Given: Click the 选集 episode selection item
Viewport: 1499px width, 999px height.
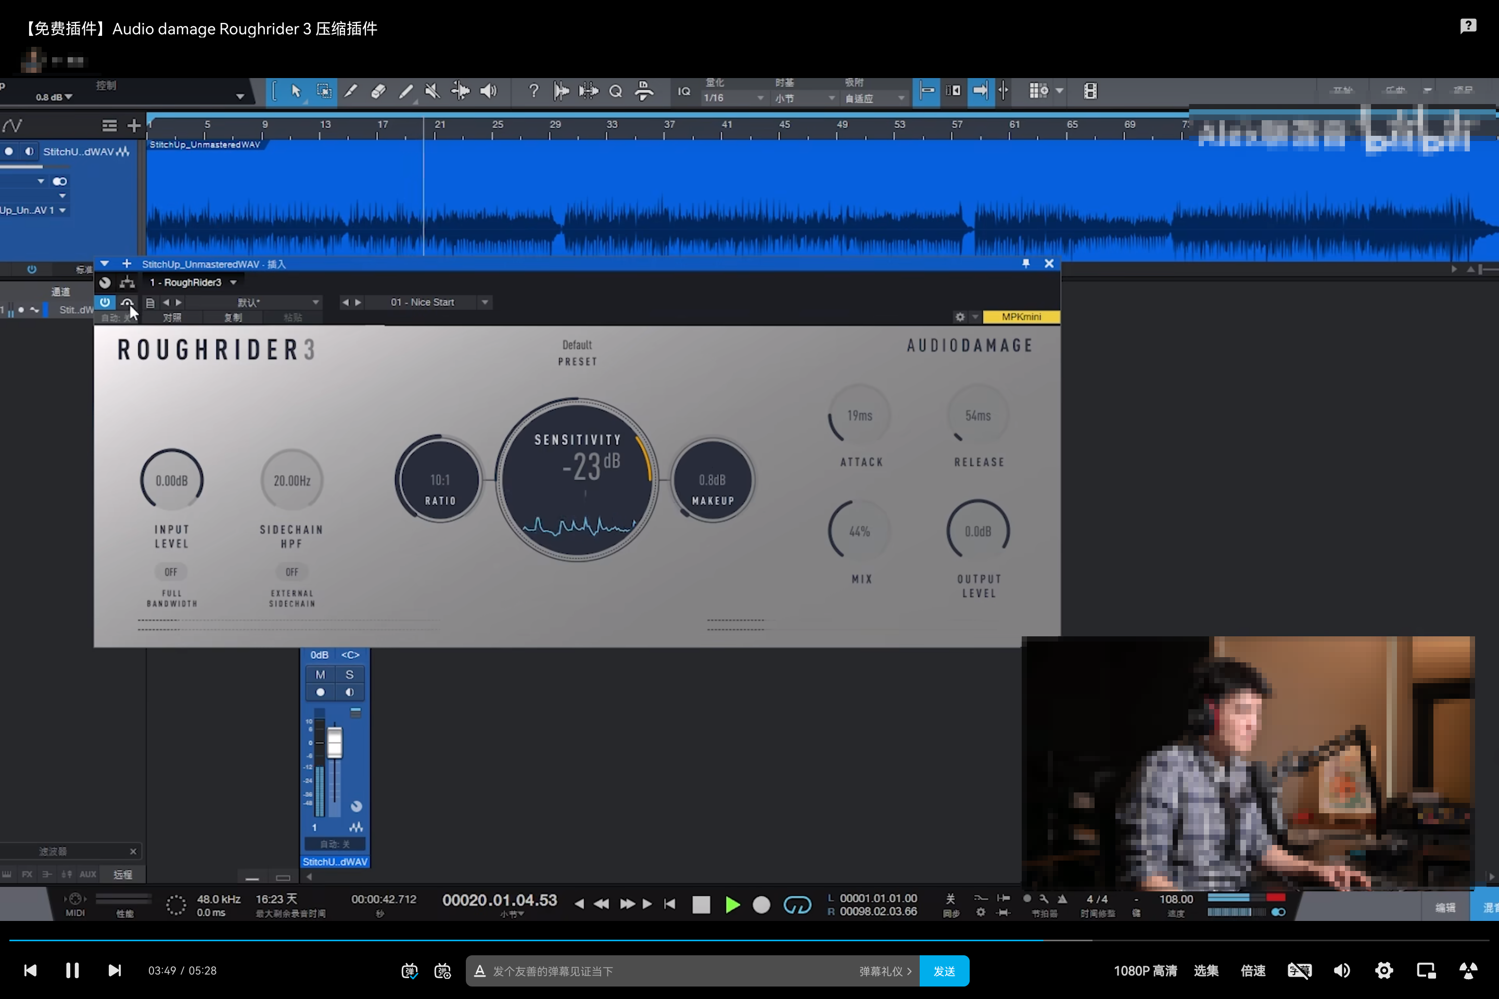Looking at the screenshot, I should (x=1206, y=970).
